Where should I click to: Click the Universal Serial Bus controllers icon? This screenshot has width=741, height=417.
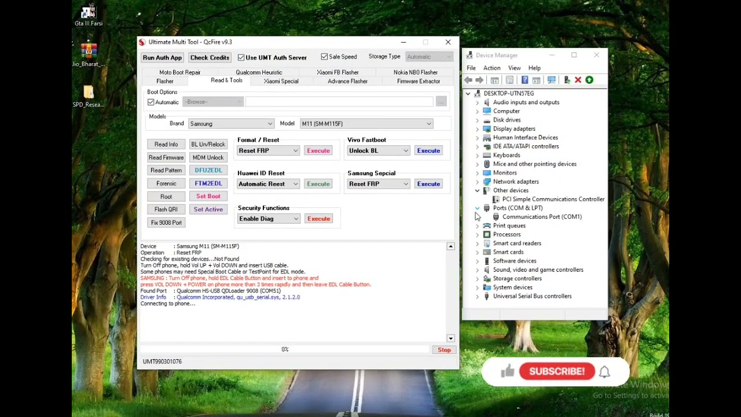(487, 297)
